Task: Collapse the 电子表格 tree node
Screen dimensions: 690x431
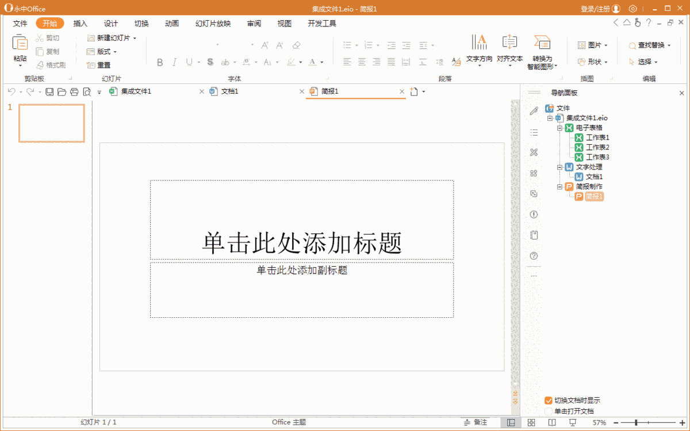Action: [x=558, y=127]
